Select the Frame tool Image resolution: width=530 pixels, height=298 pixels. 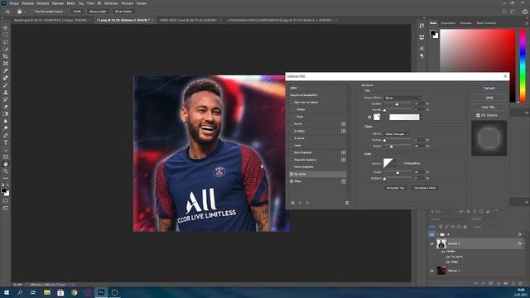coord(6,63)
